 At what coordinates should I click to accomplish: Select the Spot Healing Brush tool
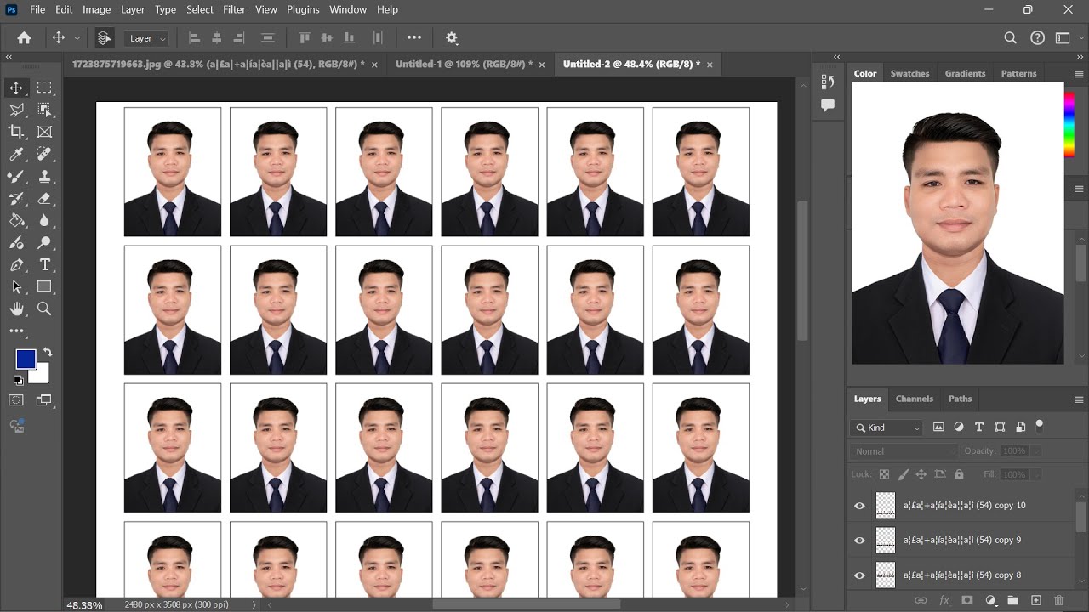click(x=44, y=154)
